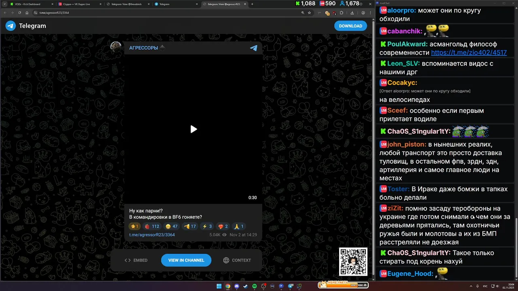Open the АГРЕССОРЫ channel name link

point(144,48)
